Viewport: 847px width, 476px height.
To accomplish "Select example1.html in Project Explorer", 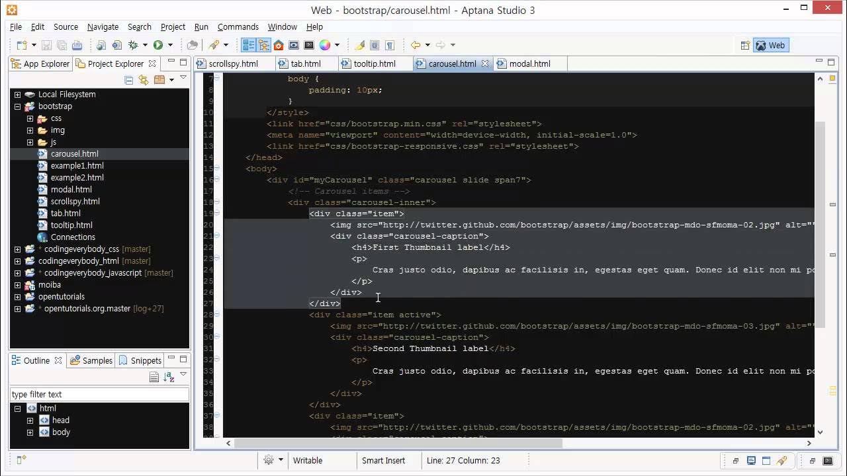I will 77,165.
